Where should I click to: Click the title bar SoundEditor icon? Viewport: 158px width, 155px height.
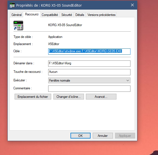coord(12,5)
